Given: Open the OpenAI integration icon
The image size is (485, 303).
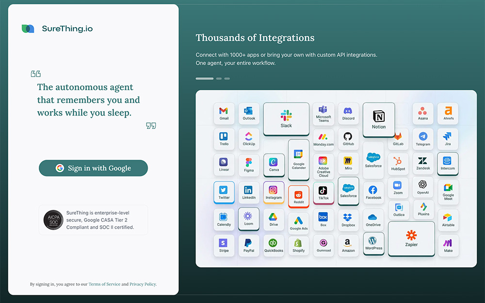Looking at the screenshot, I should (423, 187).
